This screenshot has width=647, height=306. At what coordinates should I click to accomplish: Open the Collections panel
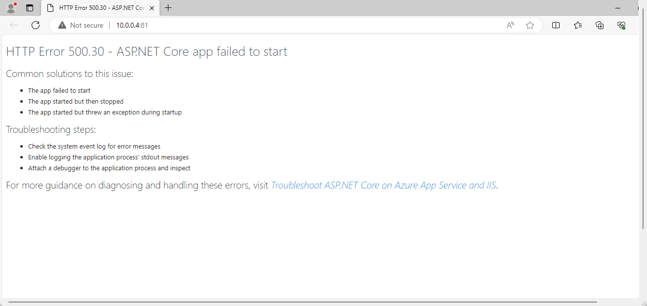click(600, 25)
